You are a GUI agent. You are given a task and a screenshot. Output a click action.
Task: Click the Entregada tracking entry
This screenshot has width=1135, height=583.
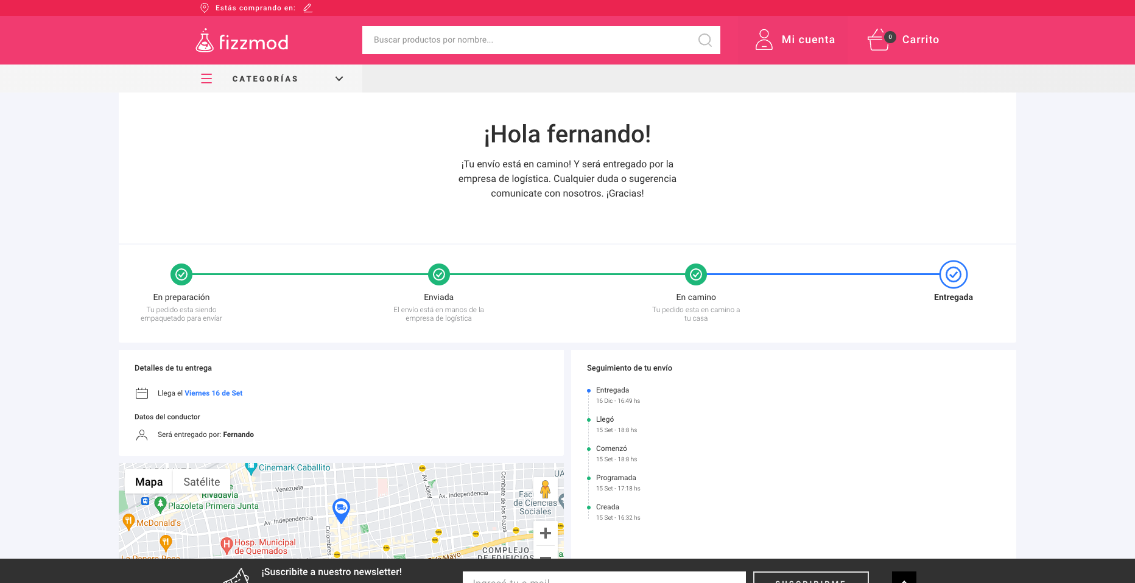pos(613,390)
